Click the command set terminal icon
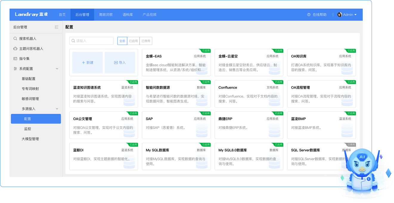The height and width of the screenshot is (203, 394). pyautogui.click(x=15, y=59)
